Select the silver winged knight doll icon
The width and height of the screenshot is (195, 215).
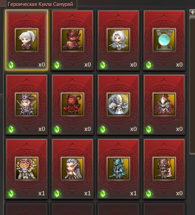pos(118,104)
